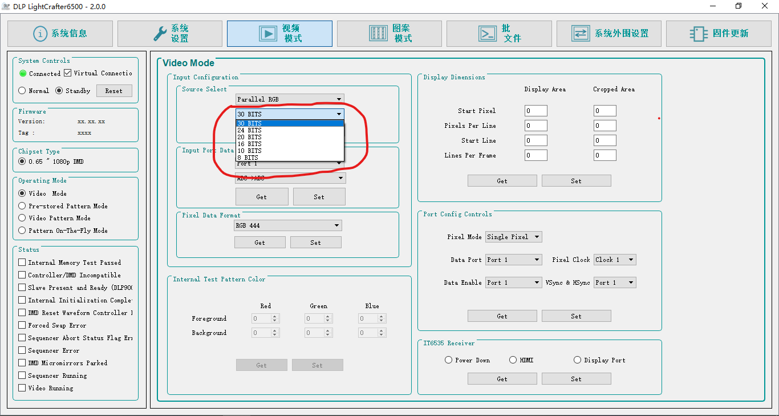
Task: Switch to the 固件更新 tab
Action: (719, 34)
